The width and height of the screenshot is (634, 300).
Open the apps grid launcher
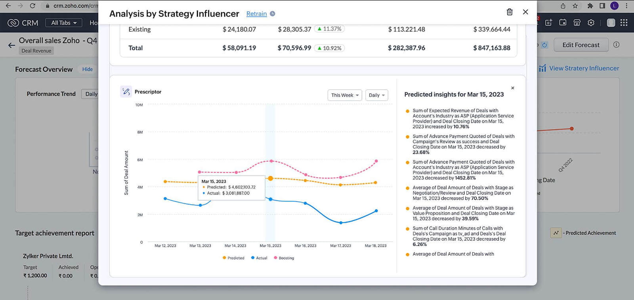click(x=624, y=23)
